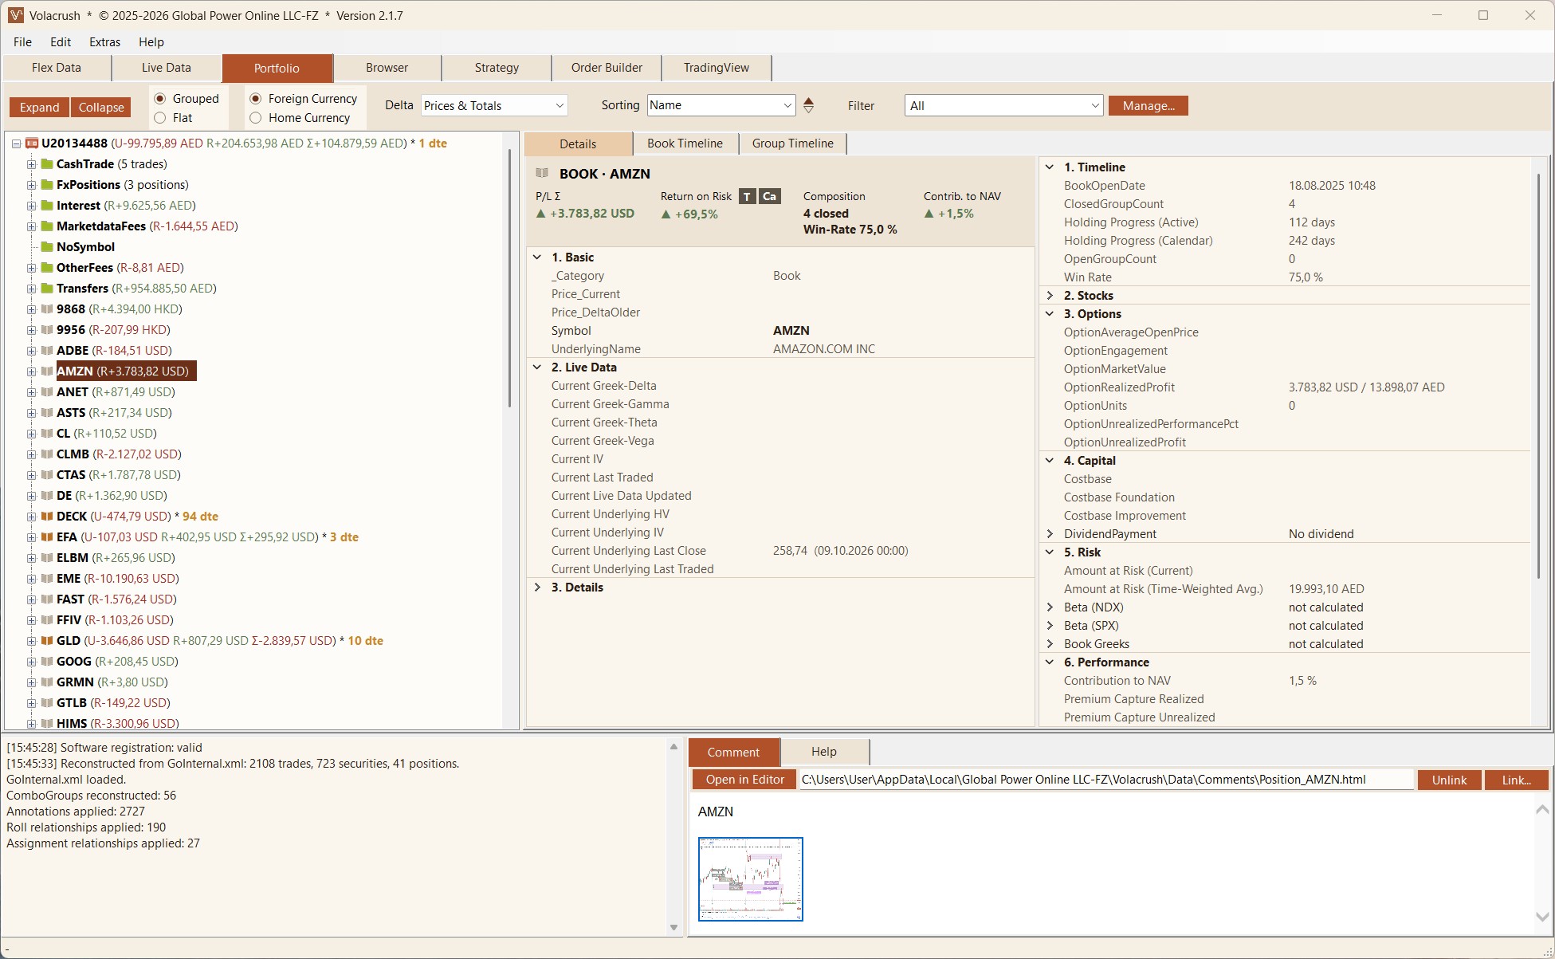Click the orange book icon for EFA

point(47,537)
